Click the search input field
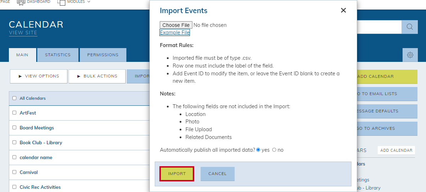 coord(379,27)
